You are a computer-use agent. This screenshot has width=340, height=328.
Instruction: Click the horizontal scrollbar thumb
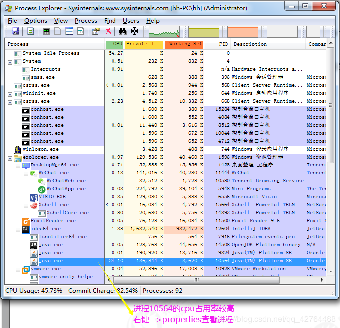point(197,280)
